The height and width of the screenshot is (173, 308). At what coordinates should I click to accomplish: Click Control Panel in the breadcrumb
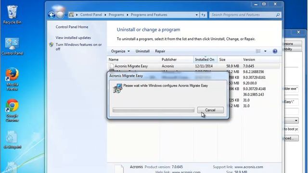coord(91,15)
